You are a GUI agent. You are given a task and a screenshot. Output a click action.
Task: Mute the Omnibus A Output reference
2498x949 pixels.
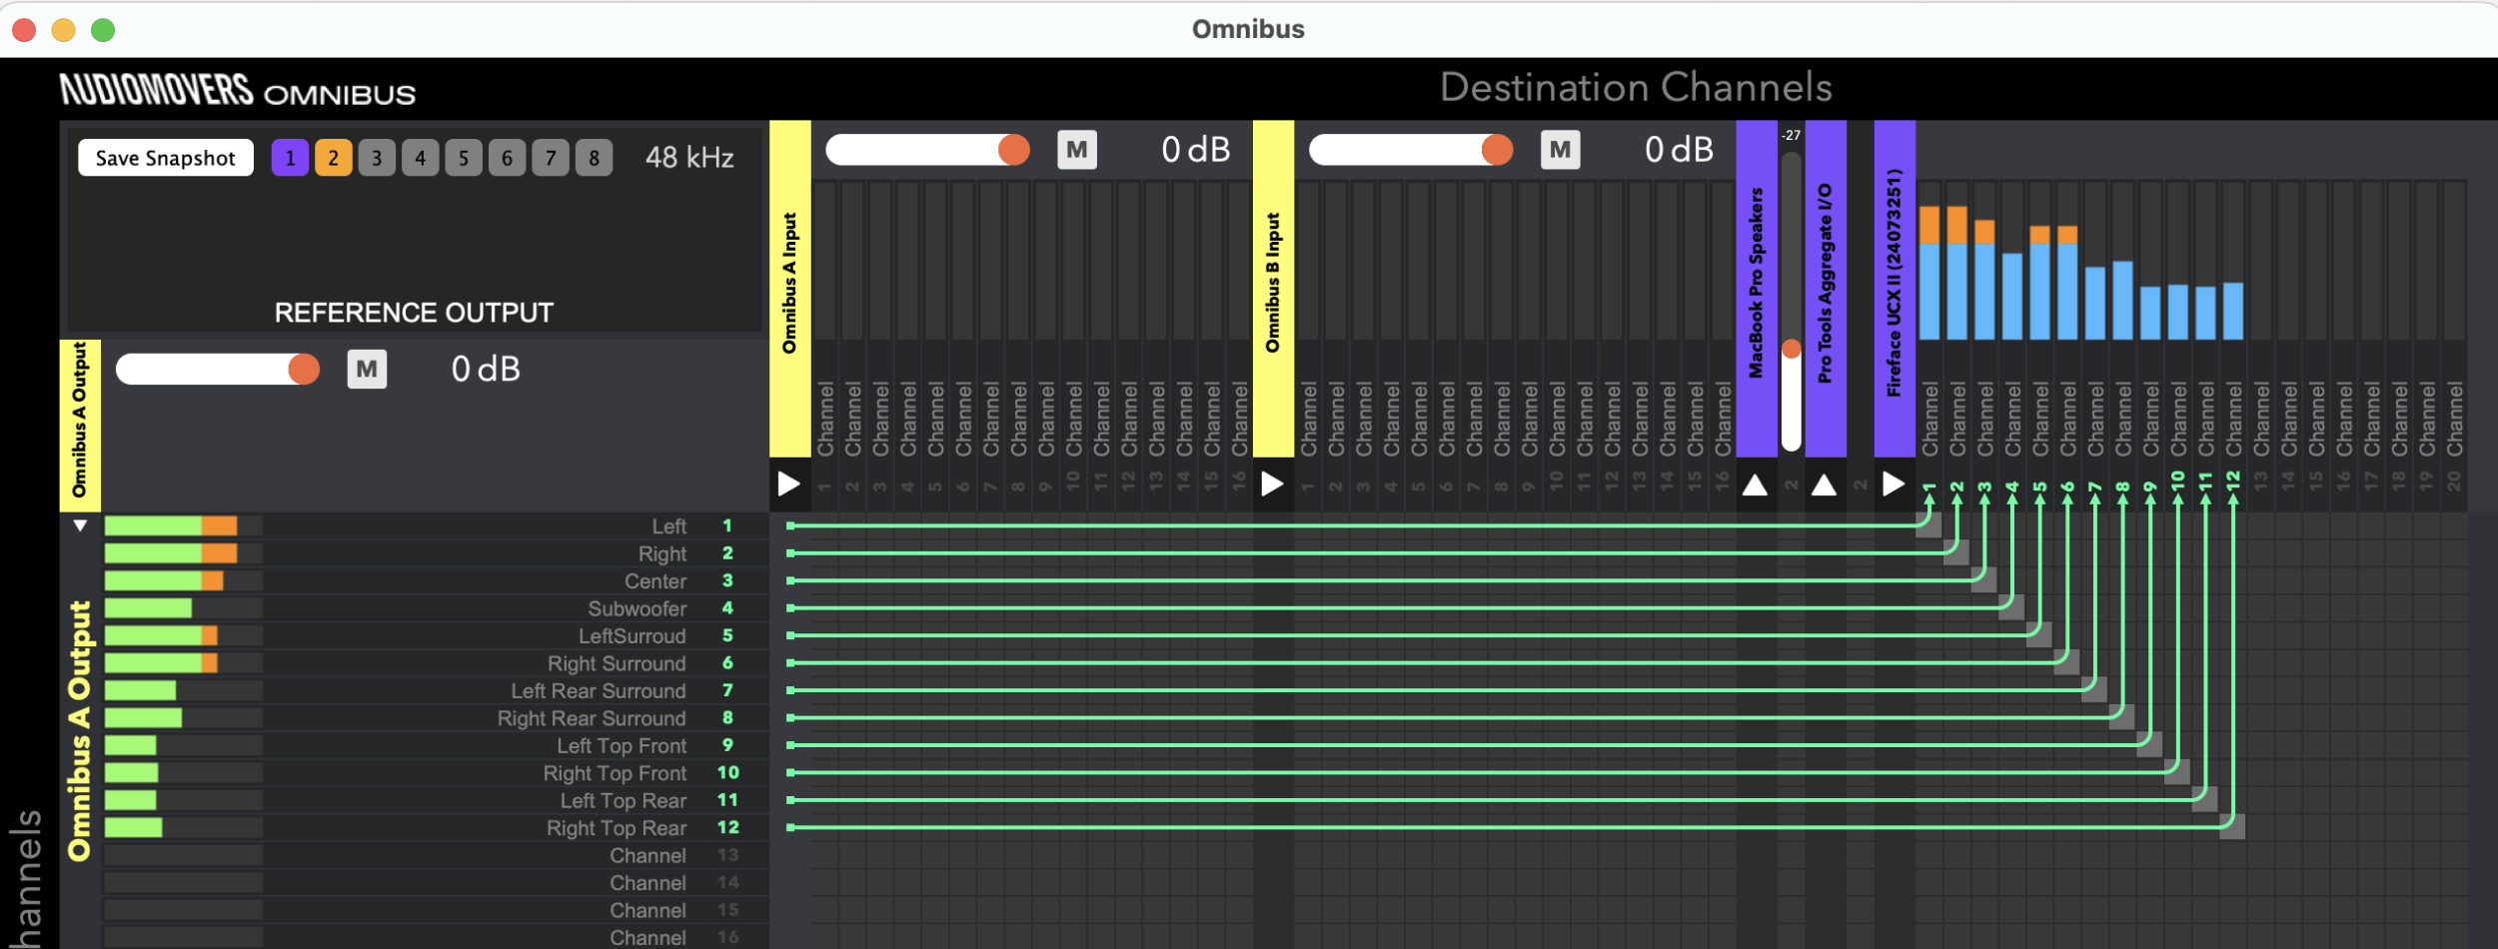pos(367,370)
